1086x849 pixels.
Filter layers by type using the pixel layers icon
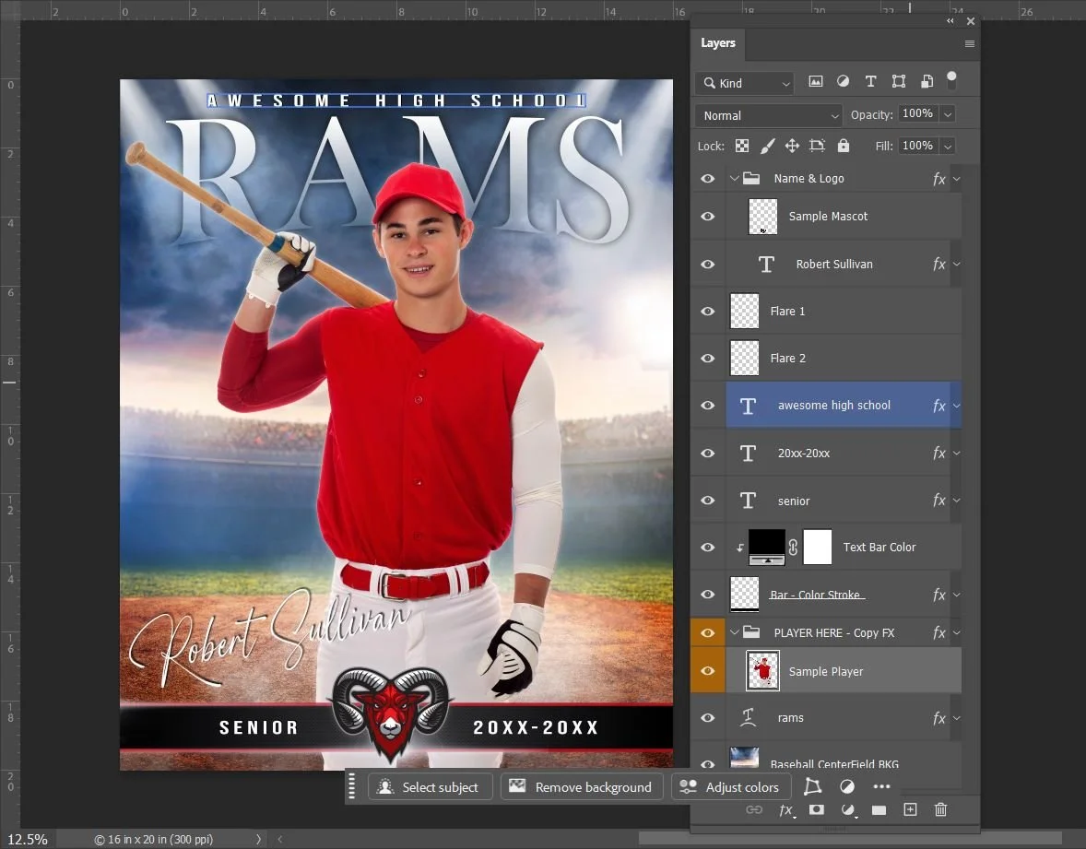click(816, 81)
